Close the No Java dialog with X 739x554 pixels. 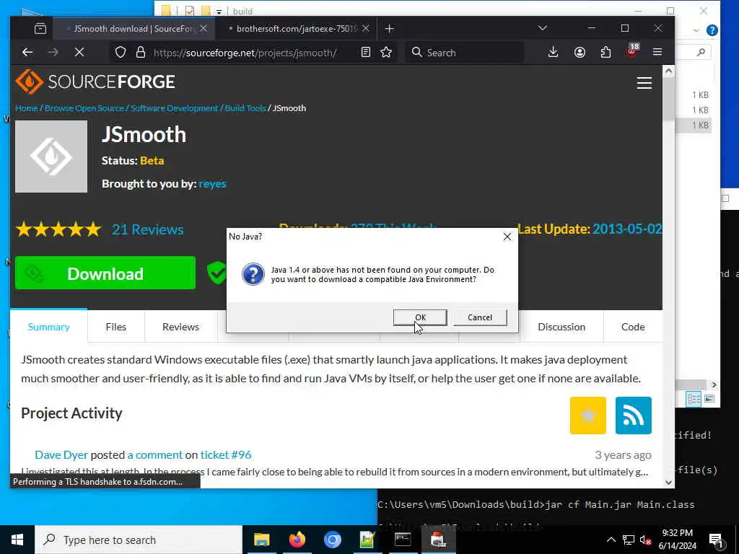[507, 237]
